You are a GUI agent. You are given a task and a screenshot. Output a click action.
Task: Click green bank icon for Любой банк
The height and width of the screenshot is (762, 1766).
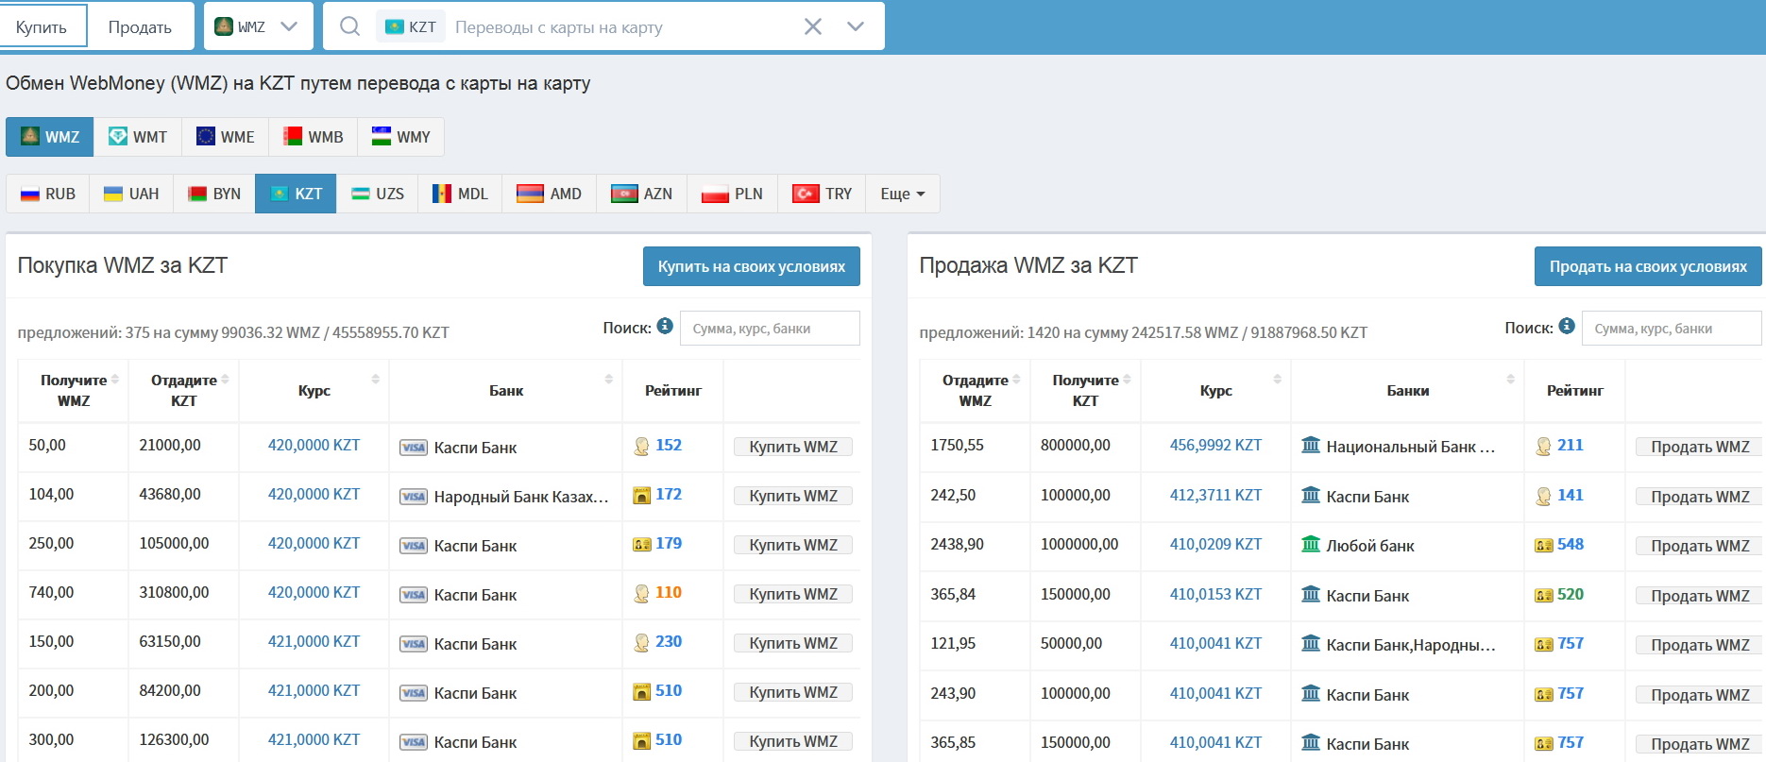(1311, 544)
